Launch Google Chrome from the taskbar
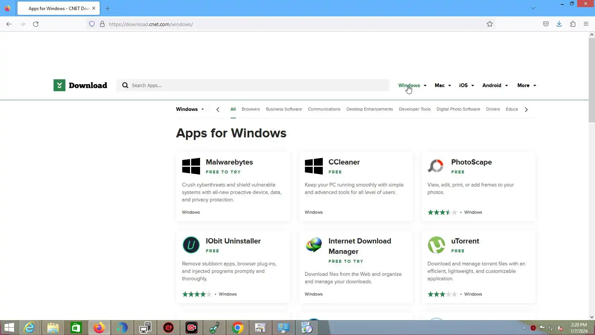Screen dimensions: 595x335 tap(238, 328)
